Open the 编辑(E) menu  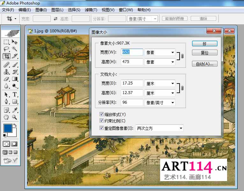25,10
